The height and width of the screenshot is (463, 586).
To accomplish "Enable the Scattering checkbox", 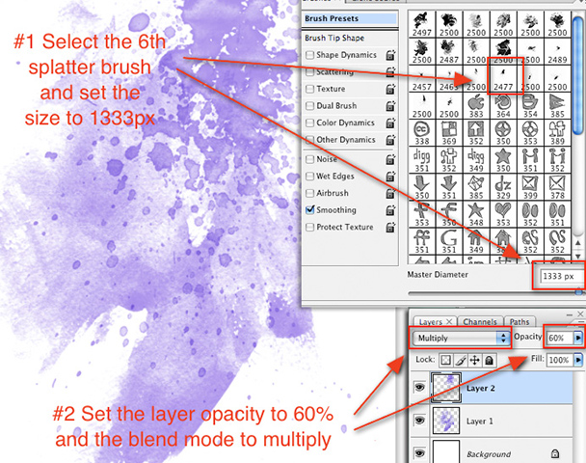I will click(309, 71).
